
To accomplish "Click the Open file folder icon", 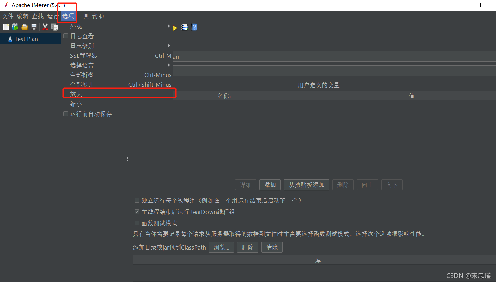I will pos(25,27).
